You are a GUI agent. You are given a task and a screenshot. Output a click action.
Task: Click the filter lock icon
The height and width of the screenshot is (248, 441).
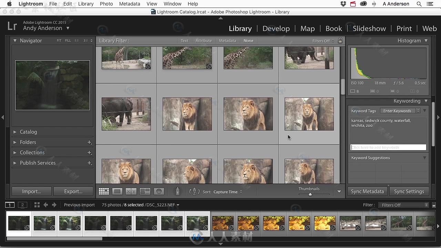[340, 40]
